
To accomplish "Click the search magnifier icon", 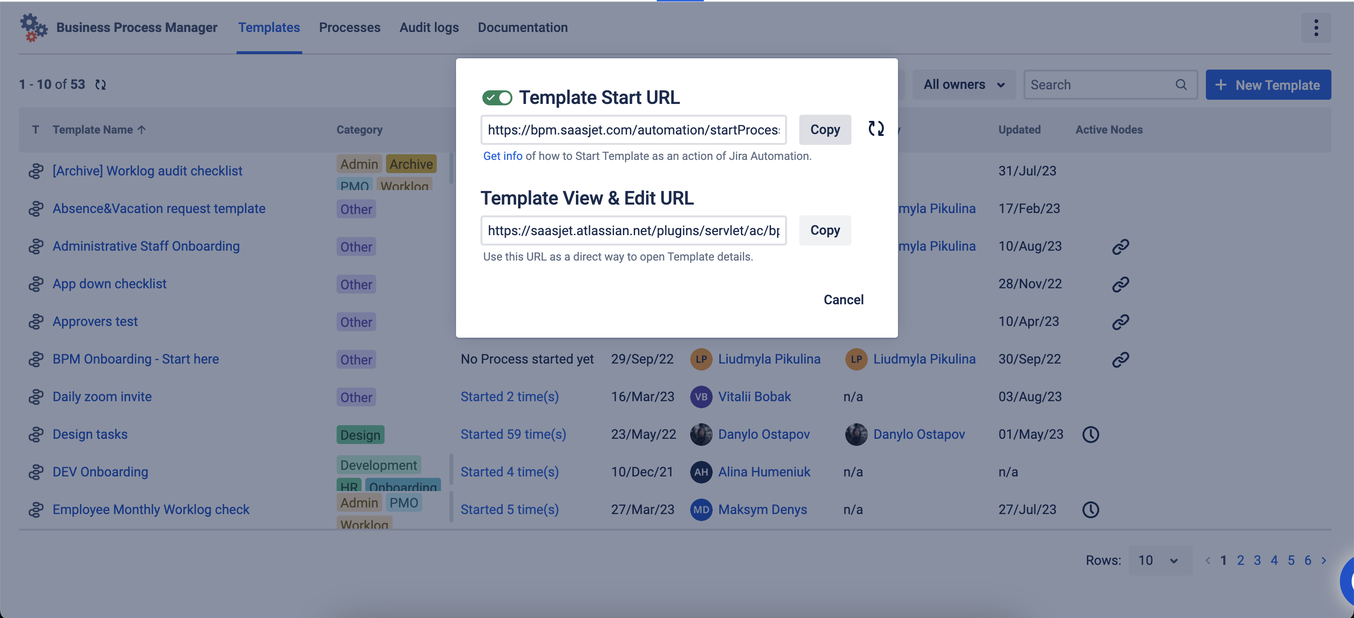I will [1181, 85].
